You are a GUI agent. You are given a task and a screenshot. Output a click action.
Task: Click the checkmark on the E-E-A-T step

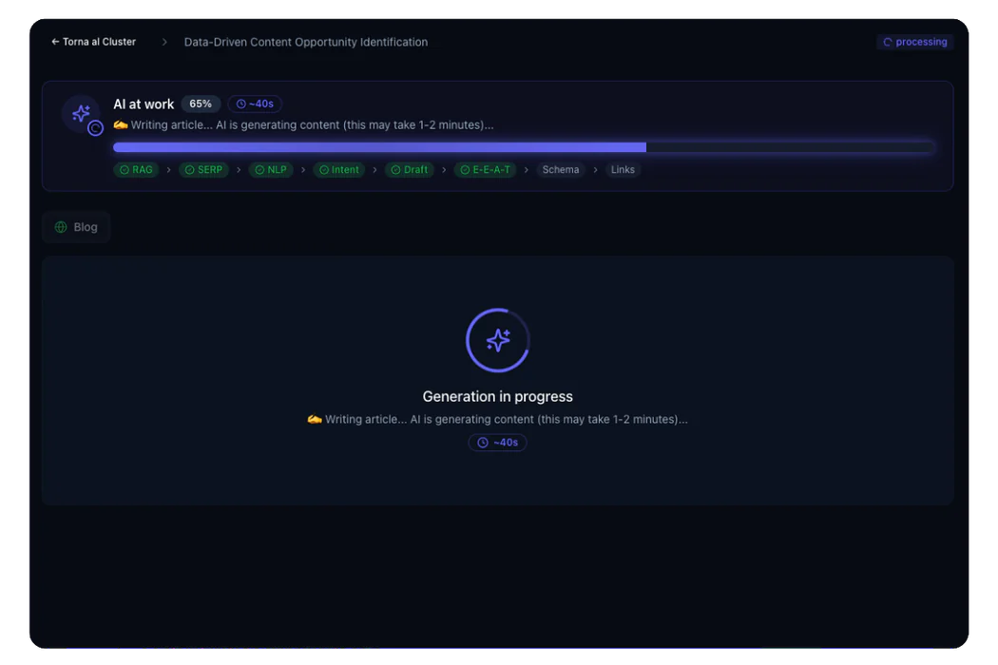(464, 170)
